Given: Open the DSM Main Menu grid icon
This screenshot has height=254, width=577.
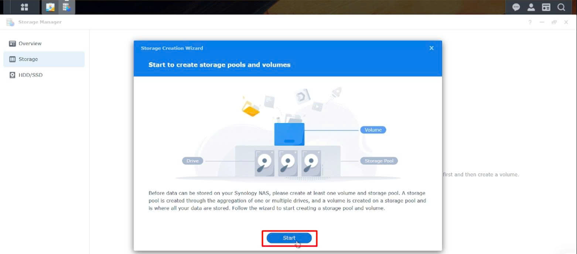Looking at the screenshot, I should pos(24,7).
